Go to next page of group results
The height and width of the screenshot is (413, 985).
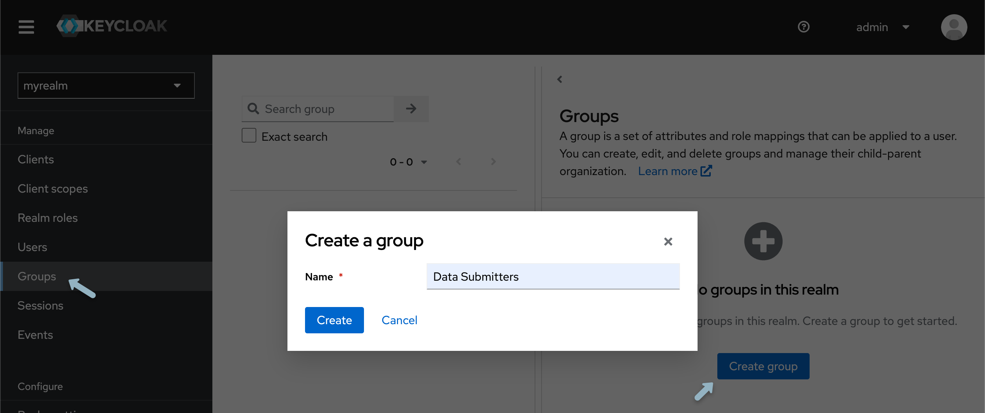pos(493,162)
